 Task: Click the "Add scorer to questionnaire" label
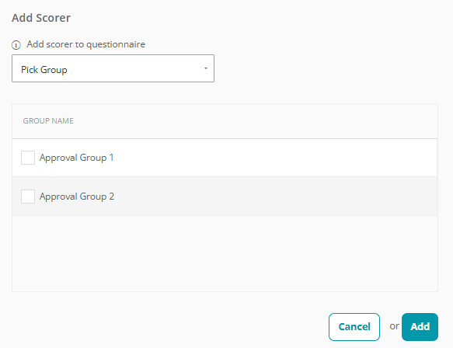tap(86, 44)
